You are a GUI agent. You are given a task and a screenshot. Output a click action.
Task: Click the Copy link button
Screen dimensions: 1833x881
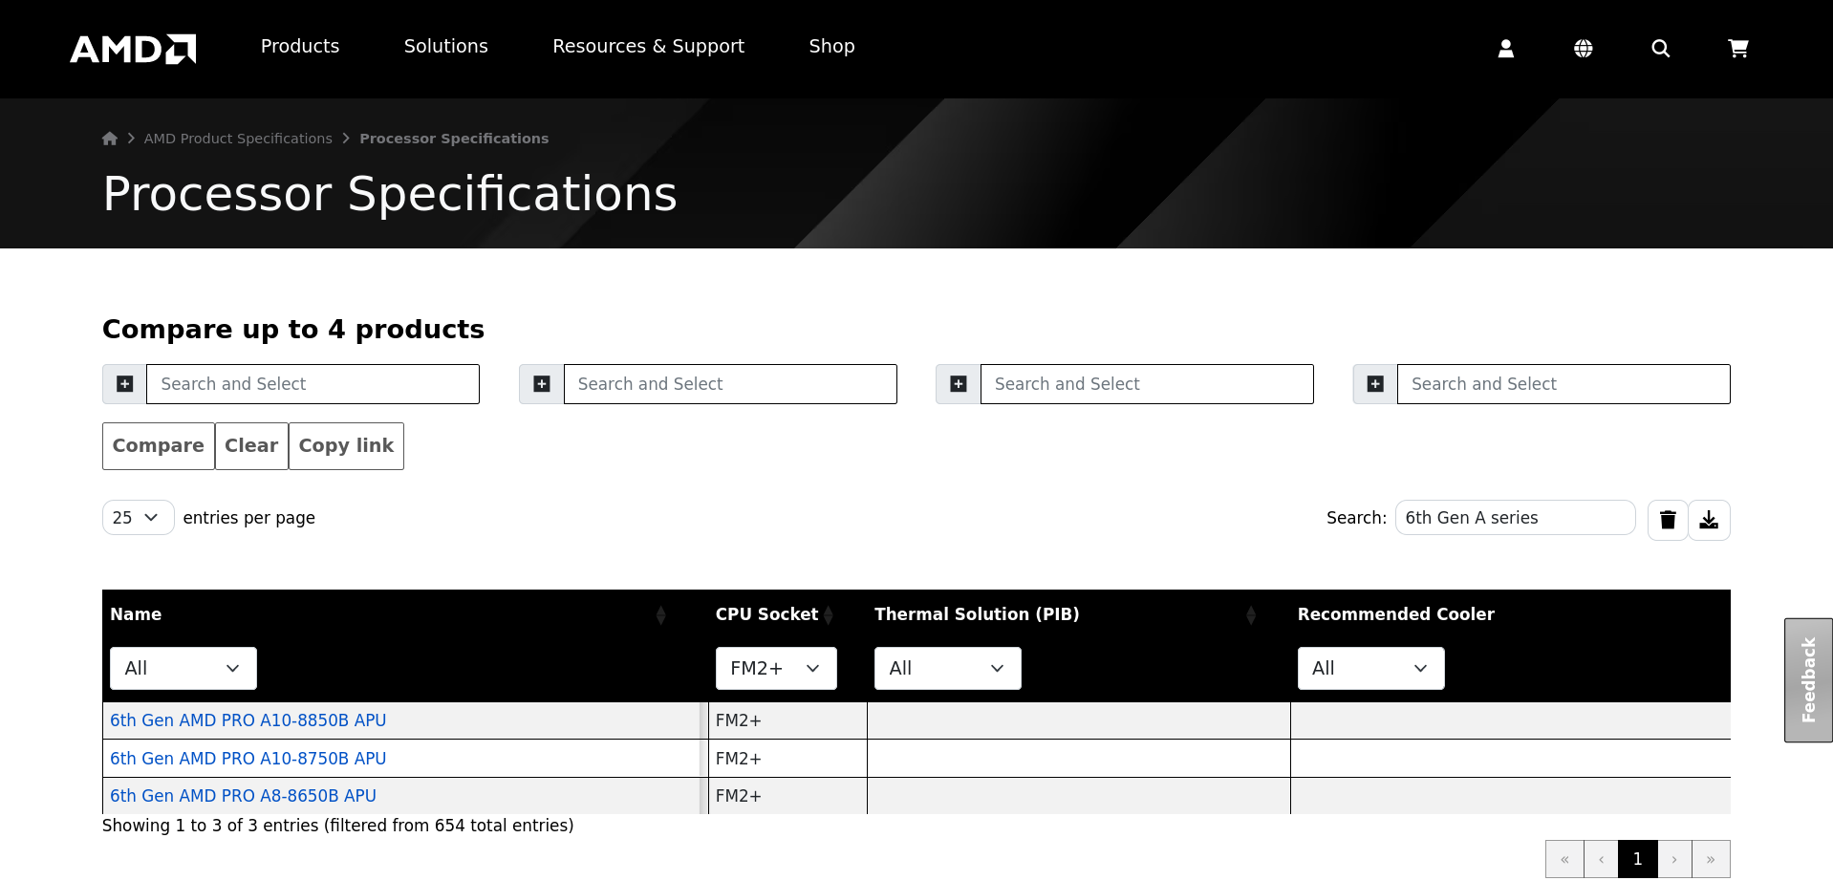pos(346,446)
